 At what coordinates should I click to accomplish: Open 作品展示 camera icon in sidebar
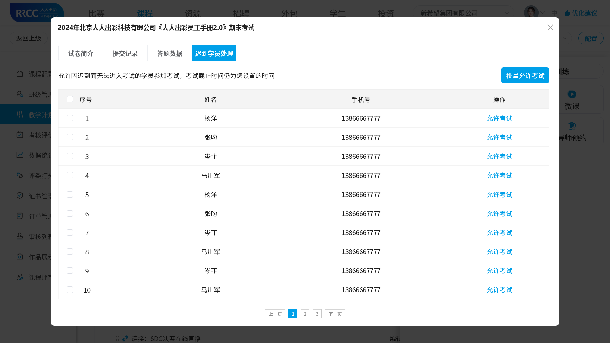click(20, 257)
